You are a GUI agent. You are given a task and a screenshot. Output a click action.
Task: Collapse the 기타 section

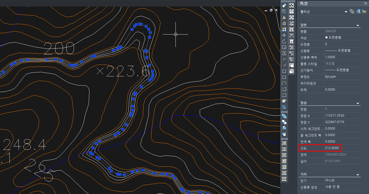click(x=358, y=175)
